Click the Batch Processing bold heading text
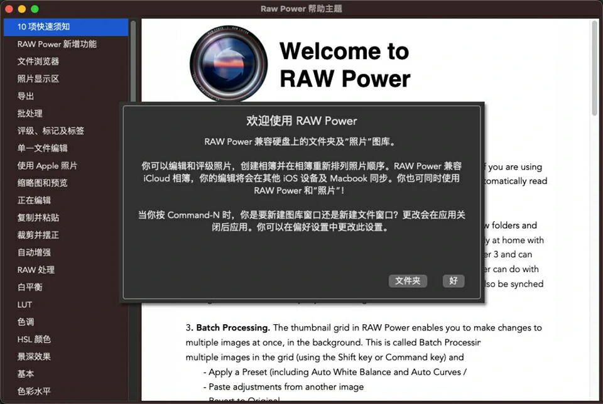The image size is (603, 404). pyautogui.click(x=233, y=328)
